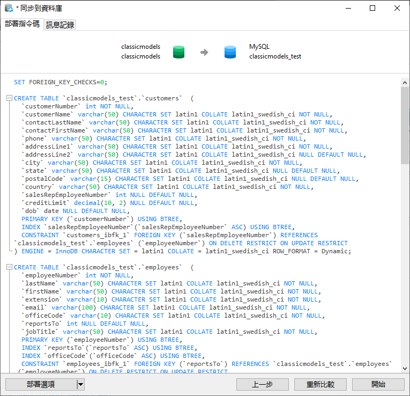Click the ENGINE = InnoDB line
Viewport: 410px width, 396px height.
pyautogui.click(x=183, y=251)
